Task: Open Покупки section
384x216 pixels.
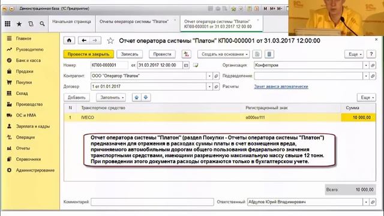Action: tap(24, 82)
